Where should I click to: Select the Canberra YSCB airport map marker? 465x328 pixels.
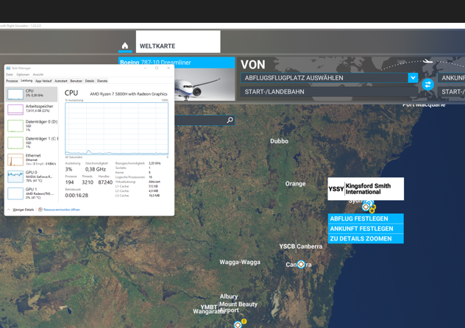pyautogui.click(x=301, y=264)
